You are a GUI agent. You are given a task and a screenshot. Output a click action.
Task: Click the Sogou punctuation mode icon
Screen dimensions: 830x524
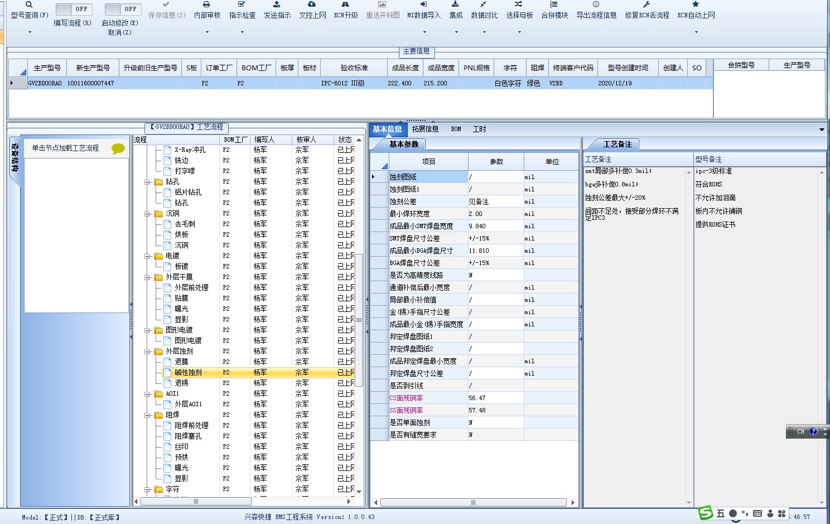click(745, 513)
